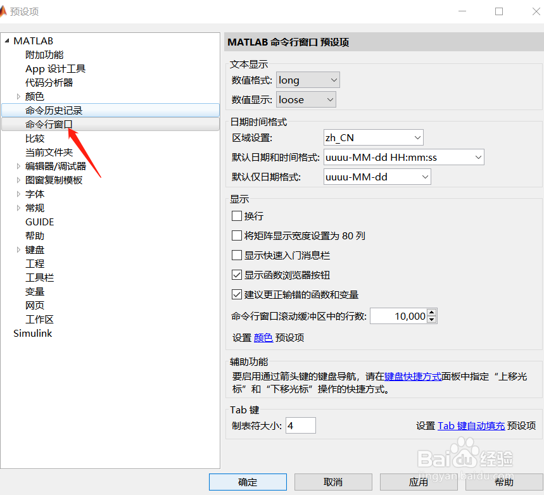Viewport: 544px width, 495px height.
Task: Increase scroll buffer line count with up arrow
Action: (432, 312)
